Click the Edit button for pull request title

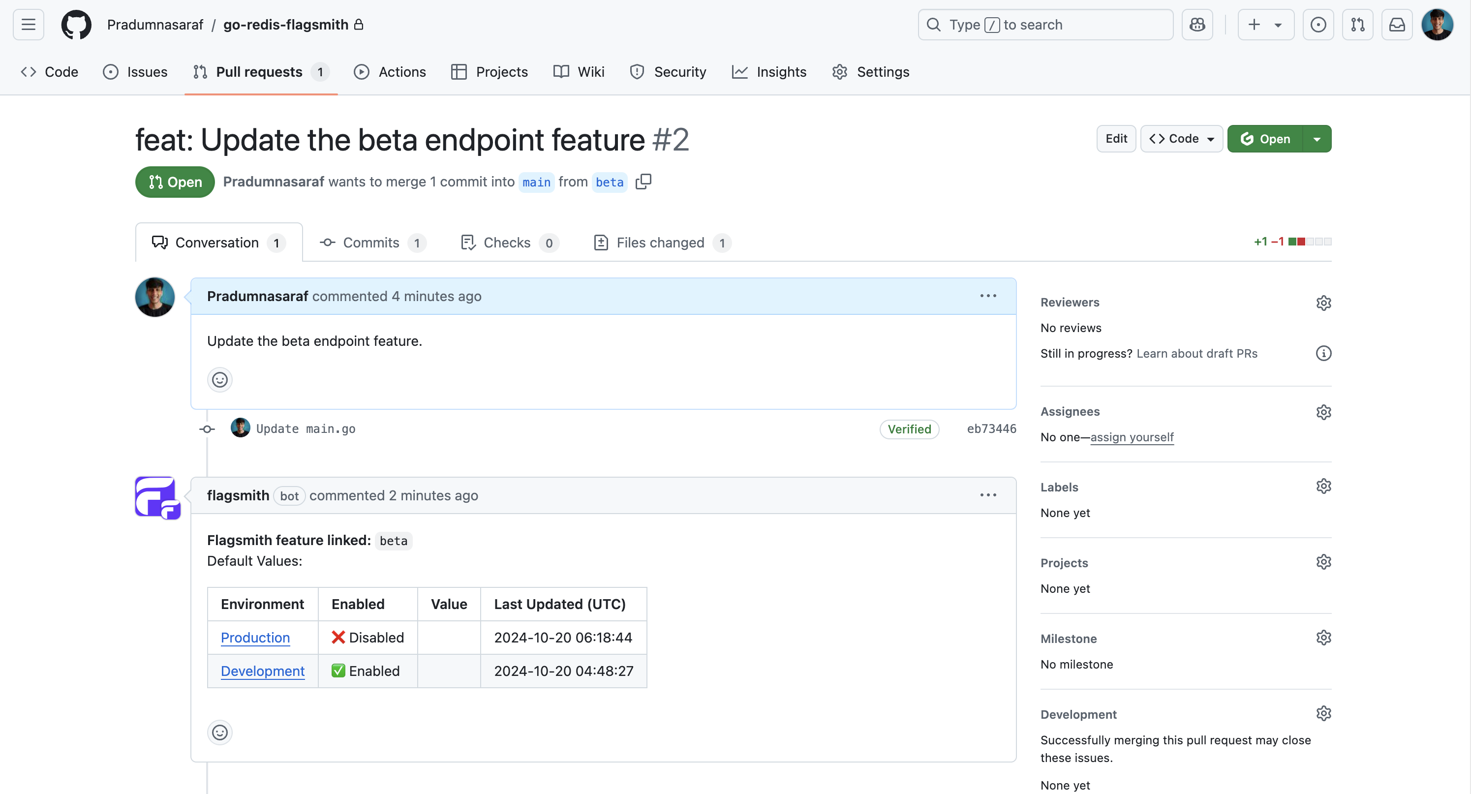pos(1116,139)
